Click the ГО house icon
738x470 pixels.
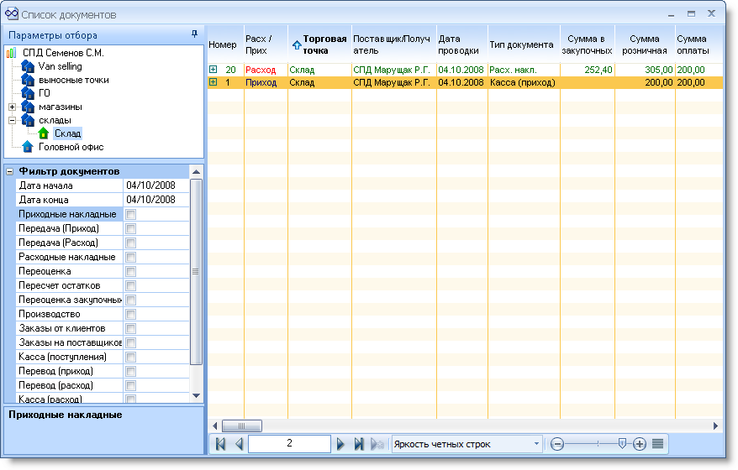28,93
